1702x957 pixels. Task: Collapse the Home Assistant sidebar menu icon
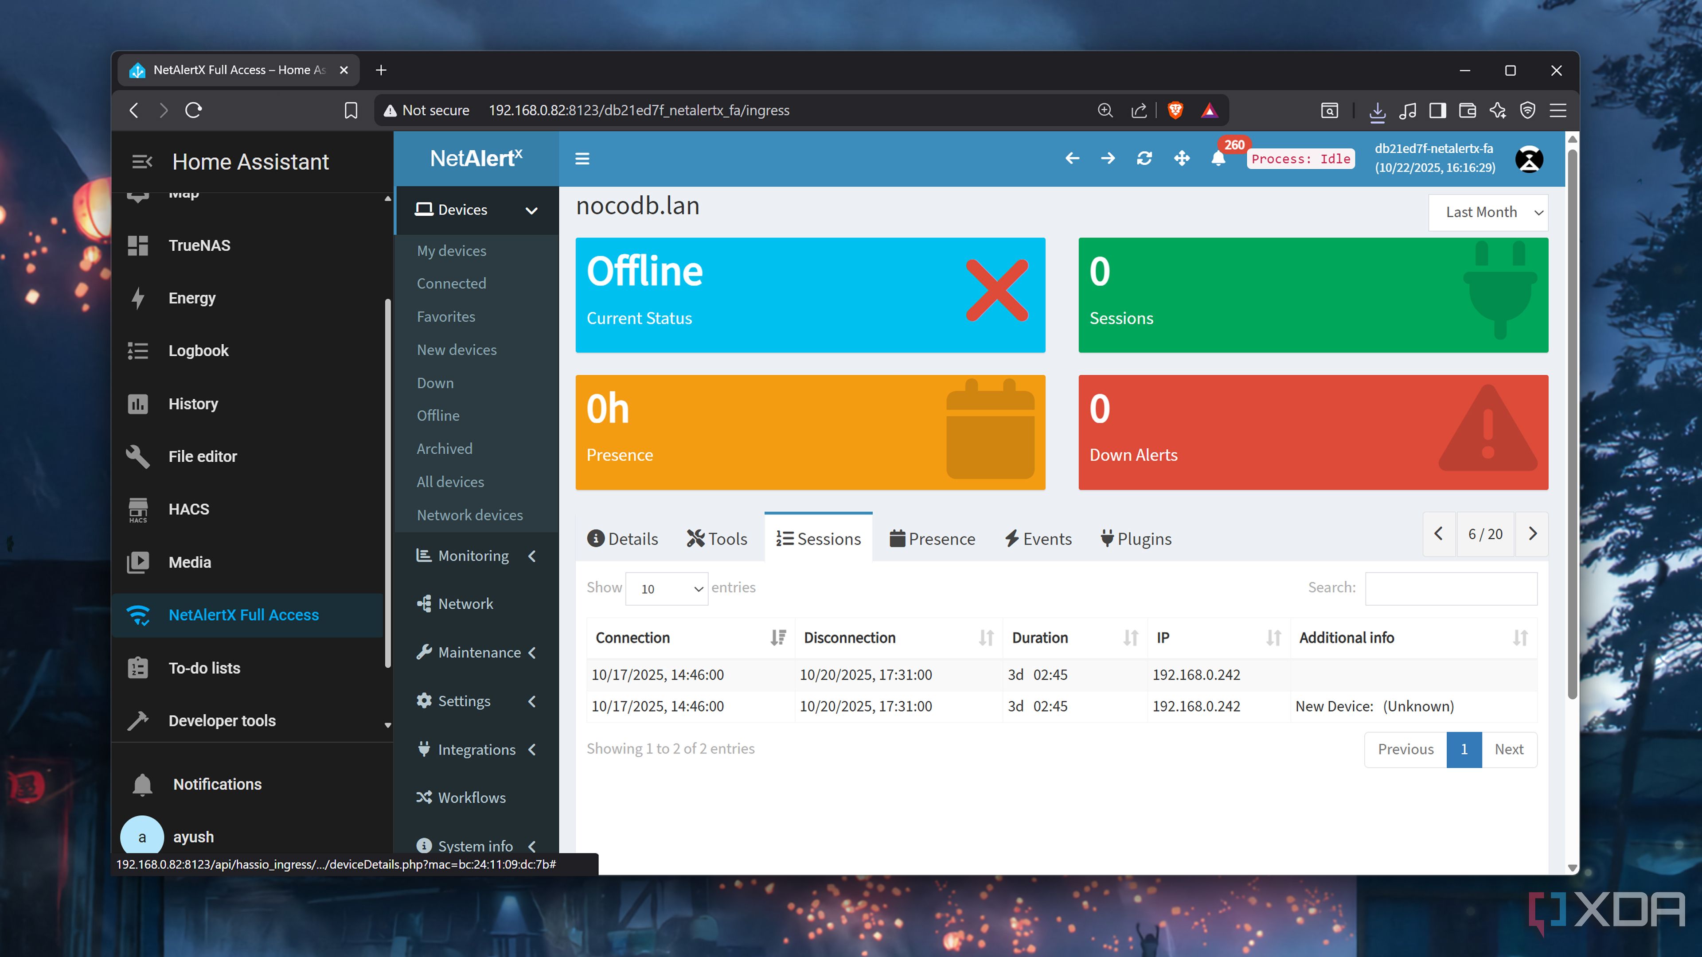(142, 162)
